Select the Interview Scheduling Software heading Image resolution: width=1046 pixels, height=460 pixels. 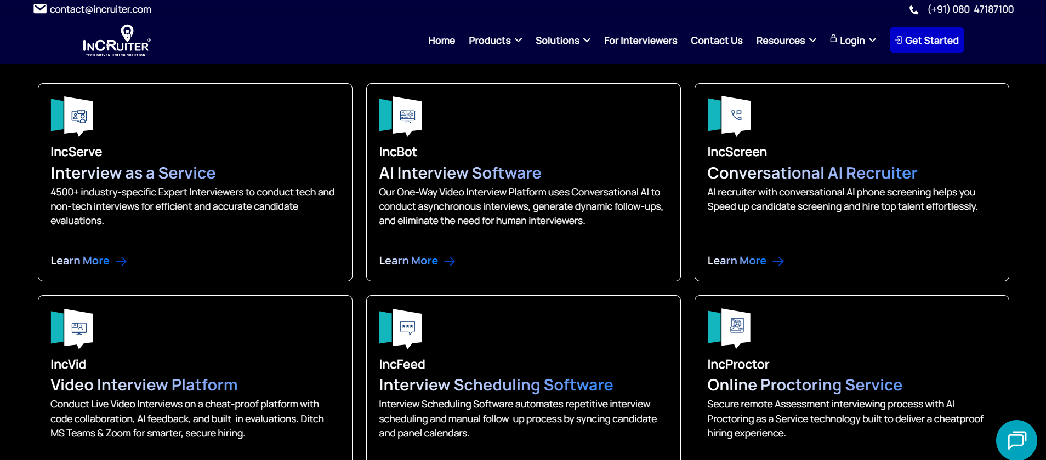click(x=496, y=385)
